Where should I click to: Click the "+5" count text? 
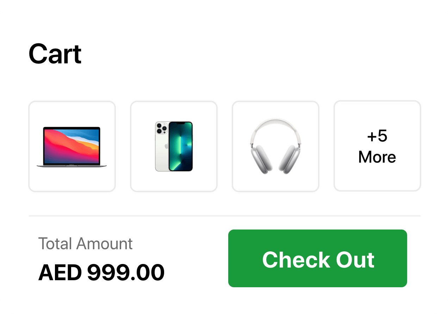coord(377,136)
